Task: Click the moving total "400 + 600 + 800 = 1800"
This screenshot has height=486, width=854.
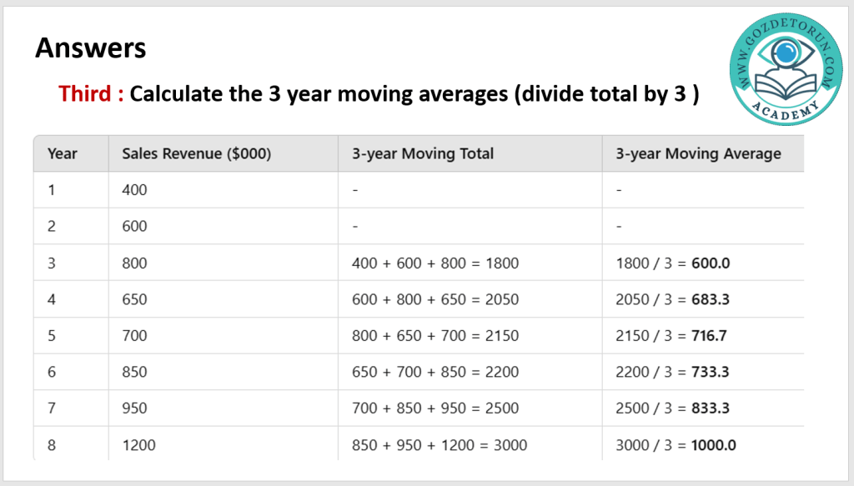Action: pos(436,263)
